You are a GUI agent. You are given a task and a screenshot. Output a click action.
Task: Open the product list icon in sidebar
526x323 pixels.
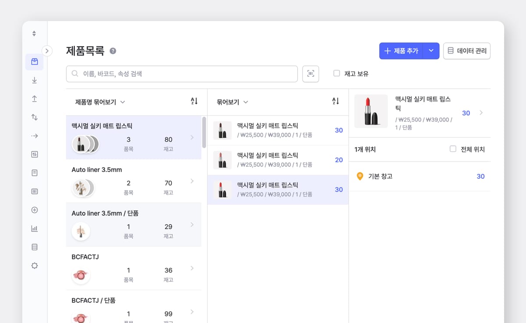pyautogui.click(x=34, y=62)
